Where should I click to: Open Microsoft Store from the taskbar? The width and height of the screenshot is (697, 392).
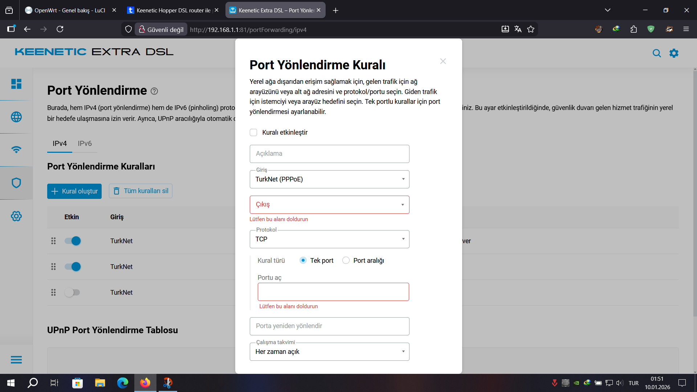coord(77,383)
